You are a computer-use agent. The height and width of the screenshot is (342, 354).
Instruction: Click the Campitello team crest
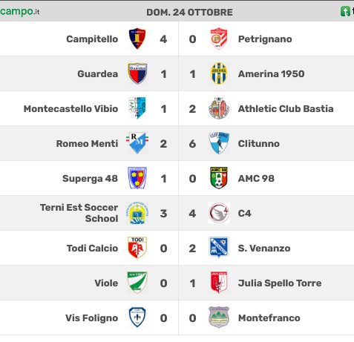[x=137, y=39]
